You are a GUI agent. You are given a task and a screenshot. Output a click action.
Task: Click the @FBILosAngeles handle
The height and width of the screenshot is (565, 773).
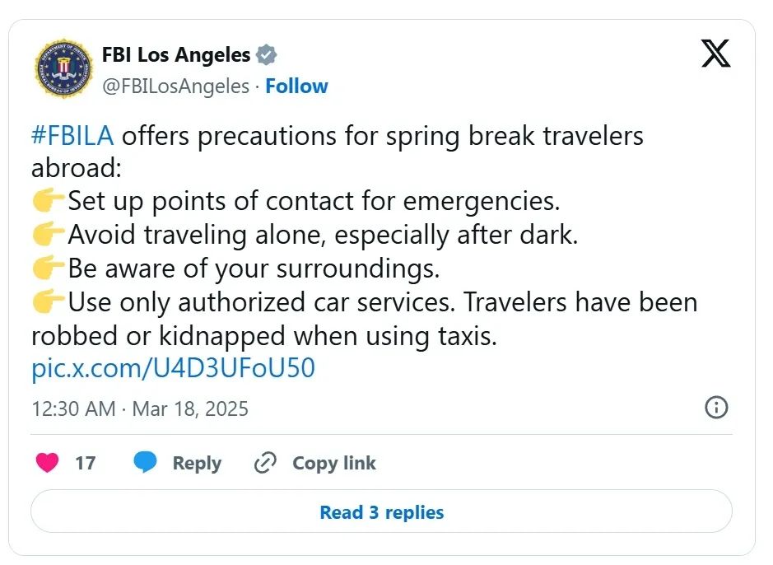175,86
